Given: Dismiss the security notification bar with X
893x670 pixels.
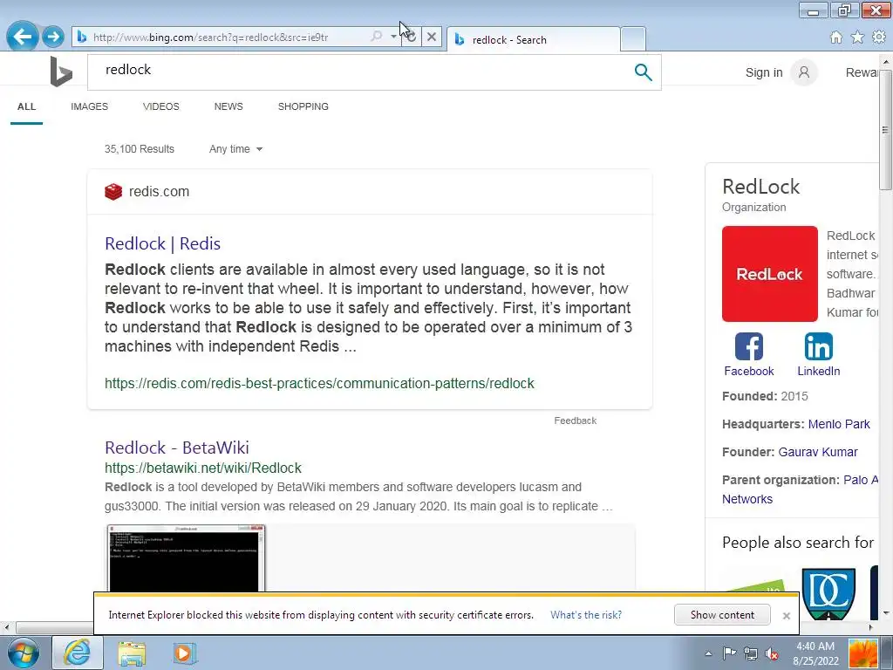Looking at the screenshot, I should click(x=786, y=615).
